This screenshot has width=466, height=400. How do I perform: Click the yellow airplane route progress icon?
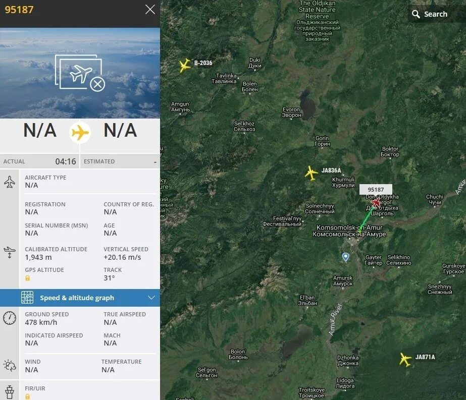coord(80,132)
